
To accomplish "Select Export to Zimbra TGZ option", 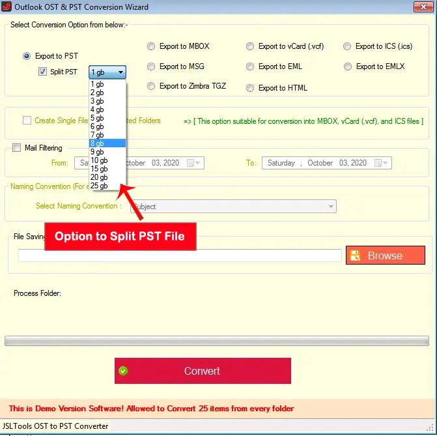I will coord(152,86).
